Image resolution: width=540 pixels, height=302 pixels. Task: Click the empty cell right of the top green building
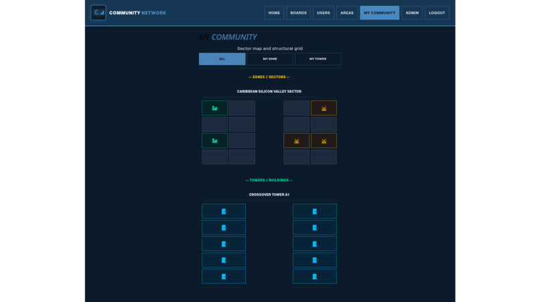click(x=242, y=108)
